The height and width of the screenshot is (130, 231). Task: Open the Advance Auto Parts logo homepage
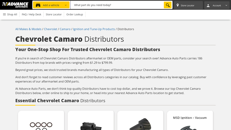pos(16,5)
